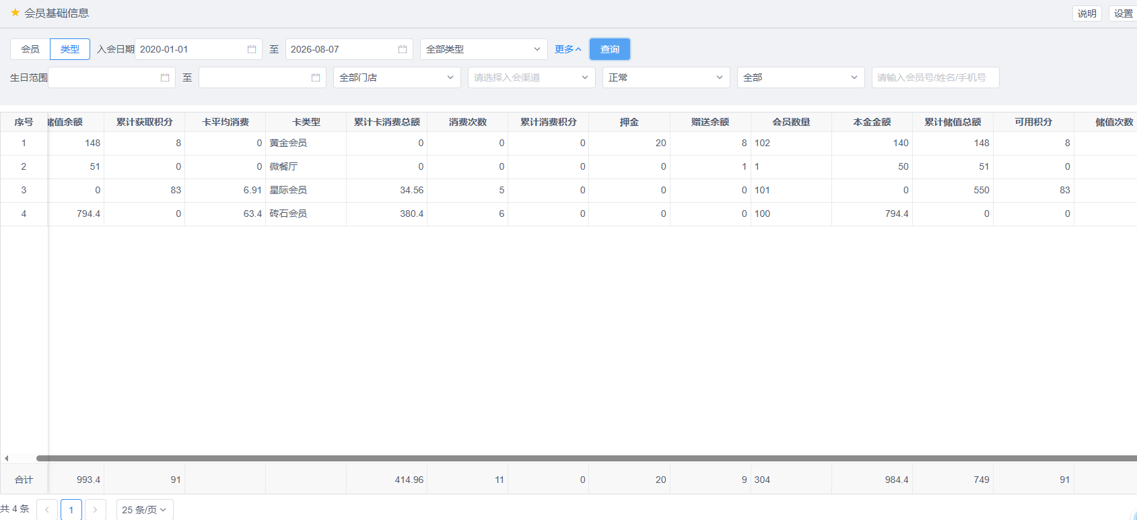Click the table's scroll-left arrow
The image size is (1137, 520).
pyautogui.click(x=7, y=458)
